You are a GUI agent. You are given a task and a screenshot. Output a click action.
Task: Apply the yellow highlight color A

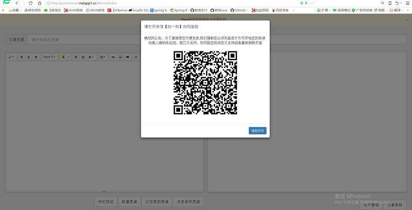(63, 57)
